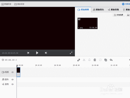Open the Add Text tab with the T icon
This screenshot has height=98, width=130.
[126, 10]
